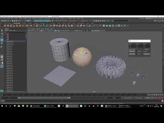The image size is (164, 123).
Task: Select the cylinder mesh in the viewport
Action: coord(59,50)
